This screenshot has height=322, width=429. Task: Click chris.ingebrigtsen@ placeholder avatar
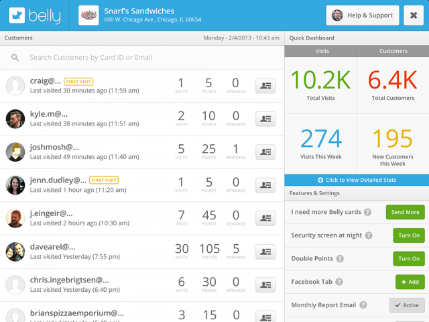click(x=15, y=284)
